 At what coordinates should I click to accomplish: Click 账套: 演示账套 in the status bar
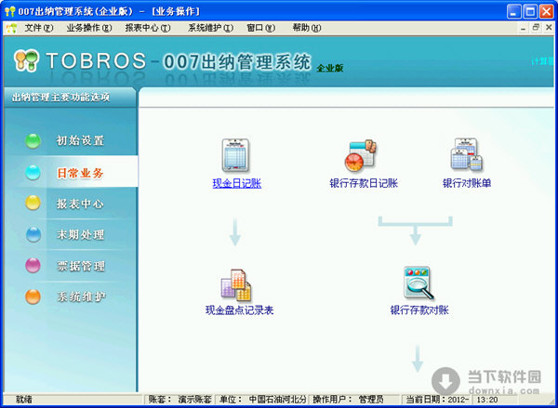pos(179,399)
